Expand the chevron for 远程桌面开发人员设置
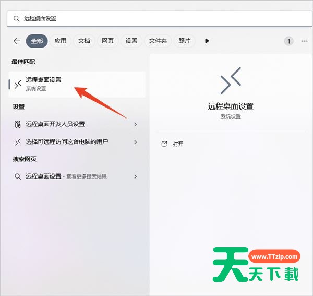This screenshot has height=296, width=313. click(x=135, y=124)
